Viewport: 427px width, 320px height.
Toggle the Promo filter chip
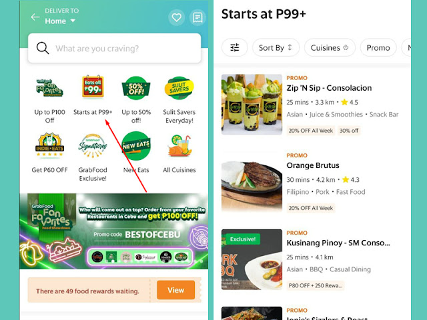tap(378, 47)
